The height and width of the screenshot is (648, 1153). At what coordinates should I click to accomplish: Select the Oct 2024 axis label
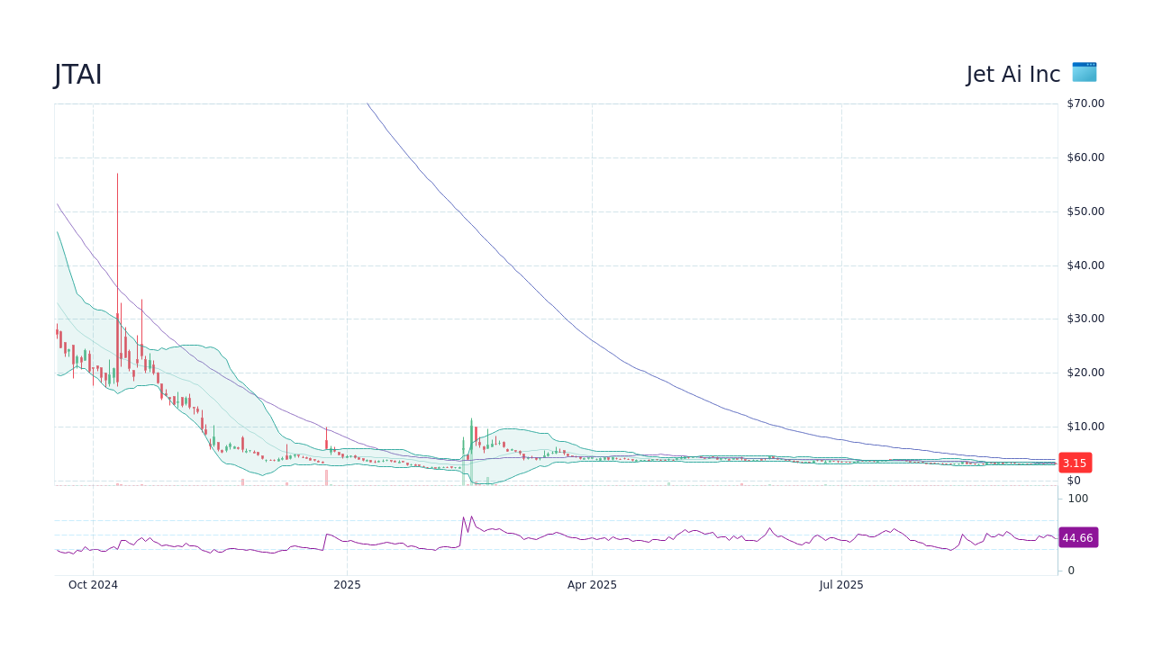(x=93, y=585)
